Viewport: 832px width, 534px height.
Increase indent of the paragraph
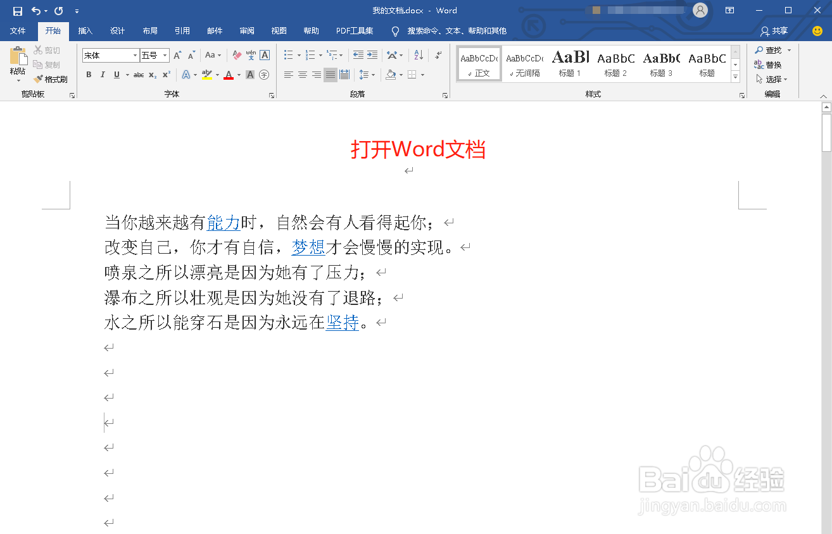pyautogui.click(x=371, y=54)
